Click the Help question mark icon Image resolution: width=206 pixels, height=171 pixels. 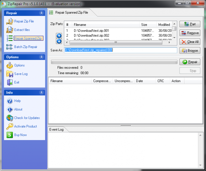pyautogui.click(x=10, y=101)
